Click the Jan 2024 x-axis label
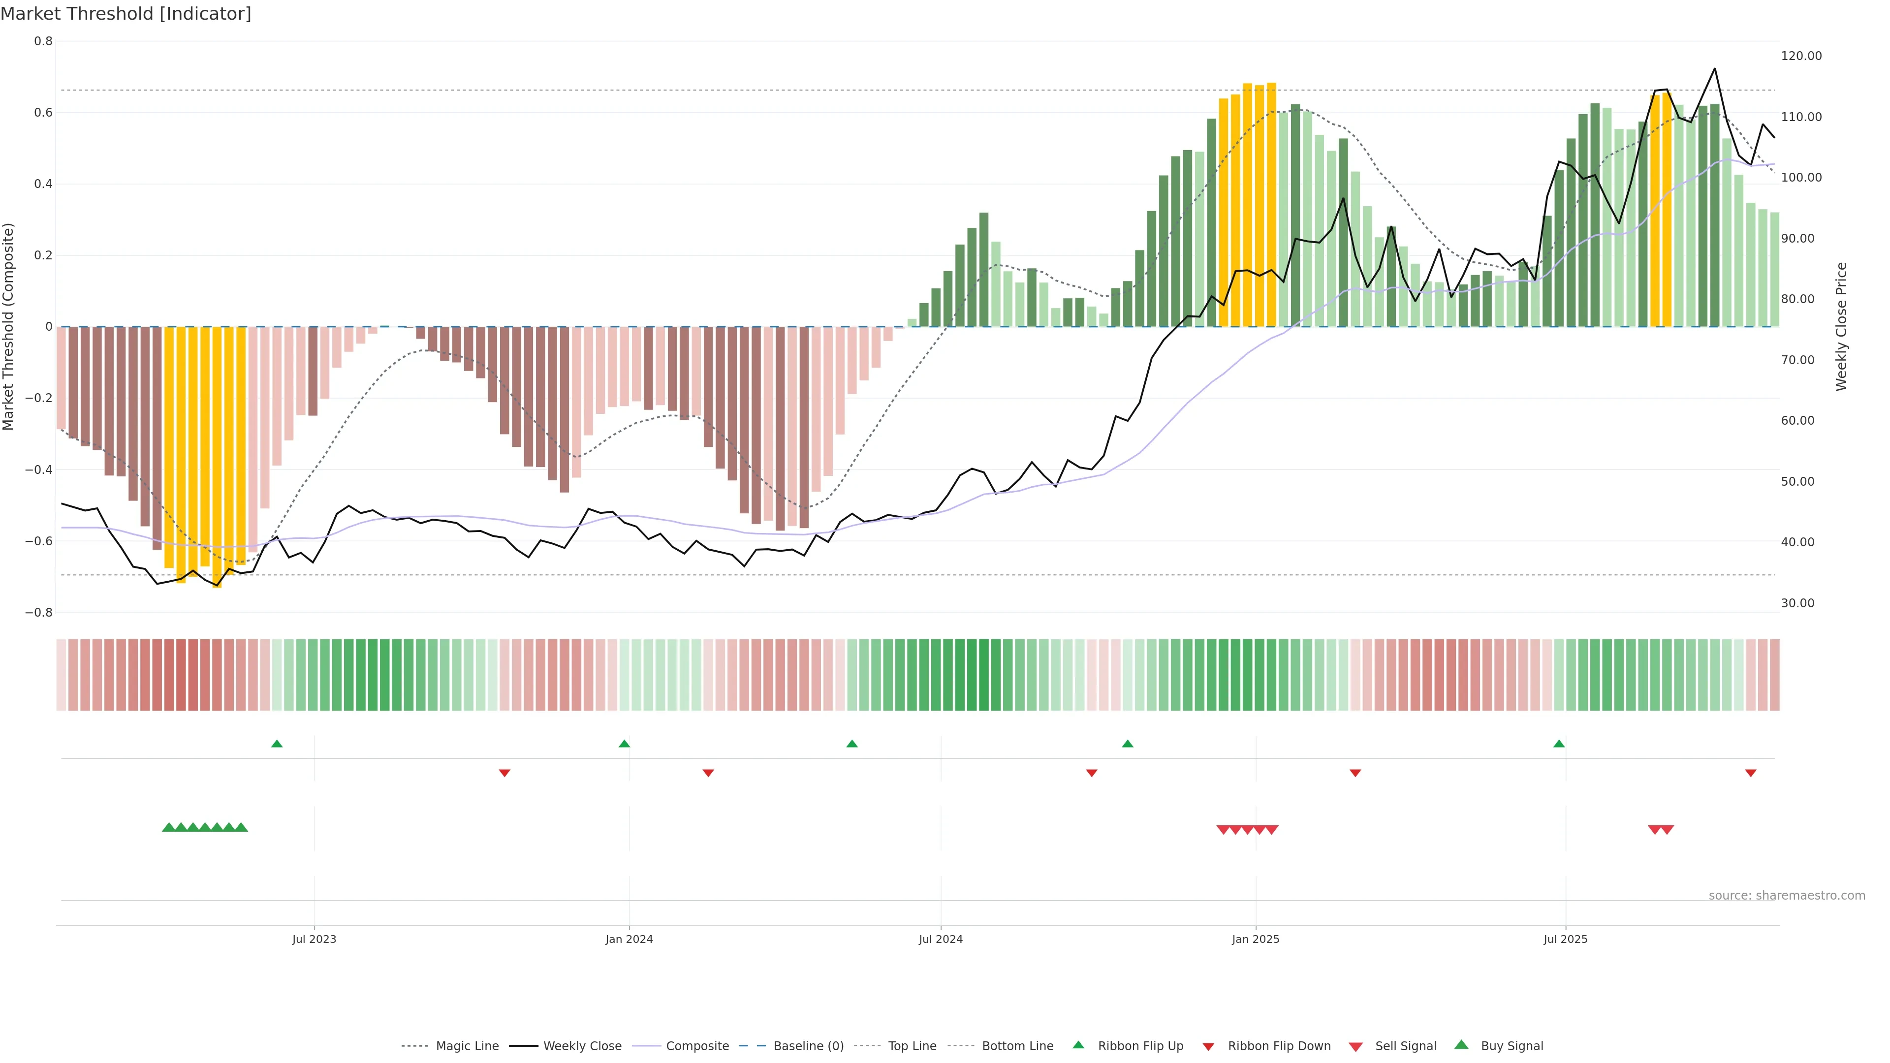The width and height of the screenshot is (1890, 1063). 629,939
